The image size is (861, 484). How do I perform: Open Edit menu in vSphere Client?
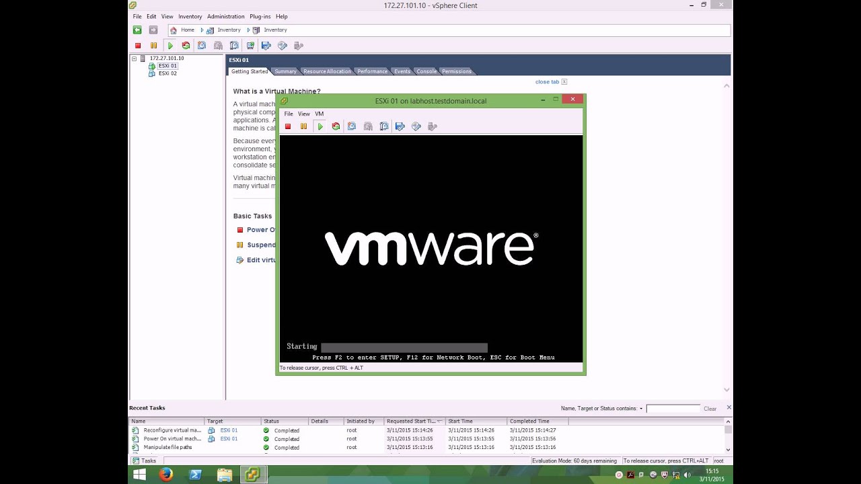click(151, 16)
